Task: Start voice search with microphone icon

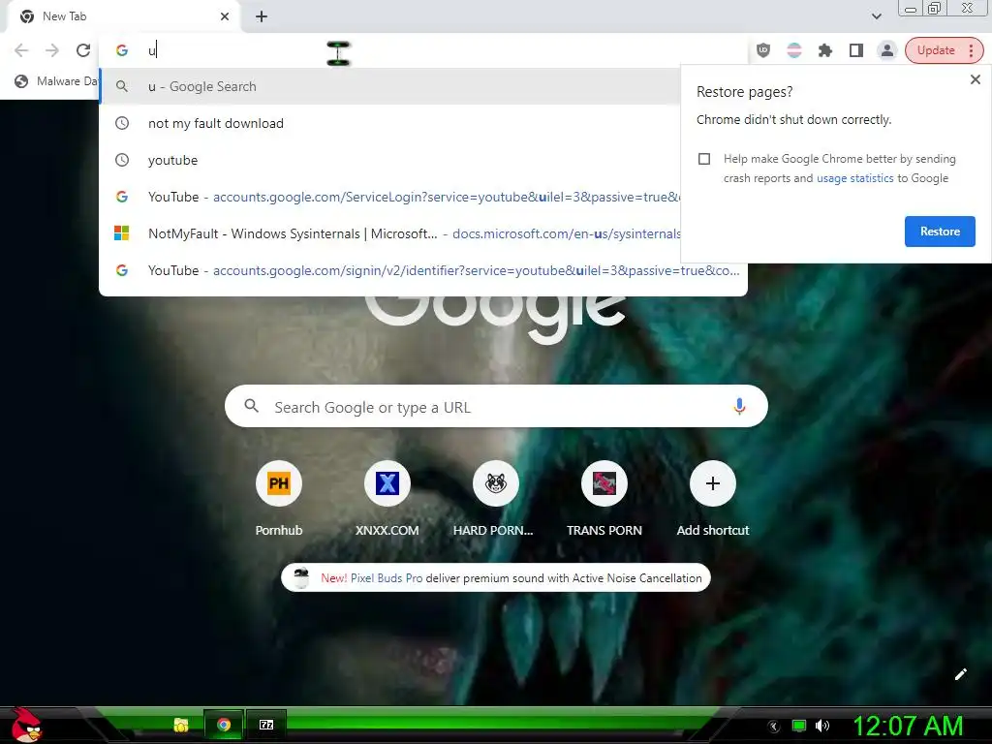Action: click(739, 406)
